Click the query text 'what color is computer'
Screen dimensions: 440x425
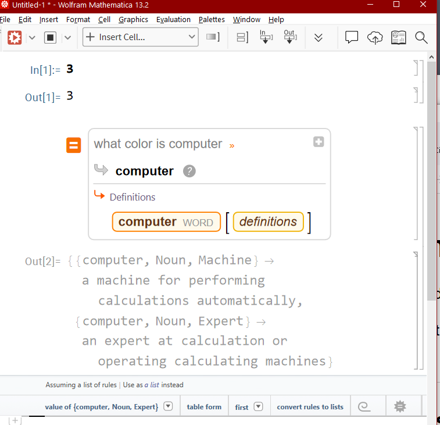point(158,144)
